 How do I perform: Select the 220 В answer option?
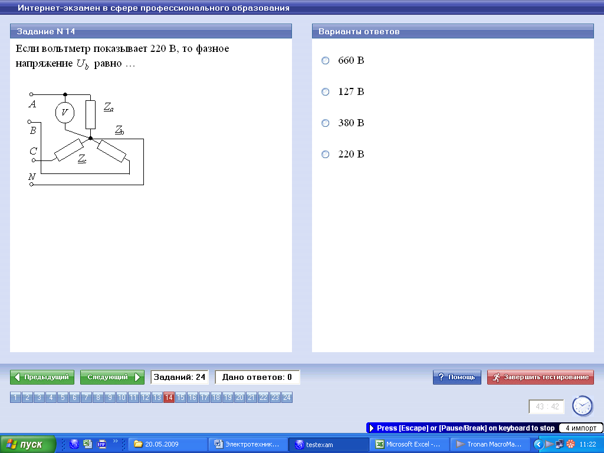click(326, 154)
